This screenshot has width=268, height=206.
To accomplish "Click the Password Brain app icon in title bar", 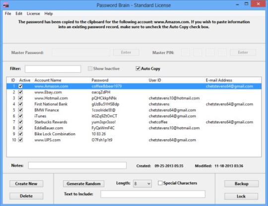I will pyautogui.click(x=6, y=5).
